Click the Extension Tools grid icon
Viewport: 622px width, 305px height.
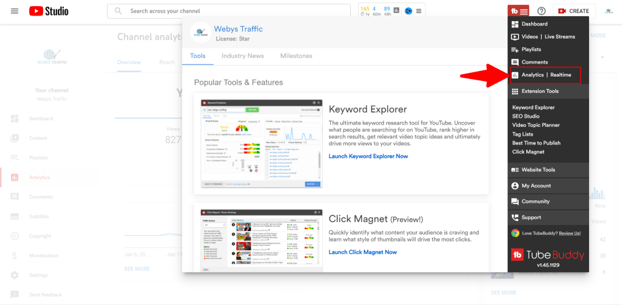coord(515,91)
